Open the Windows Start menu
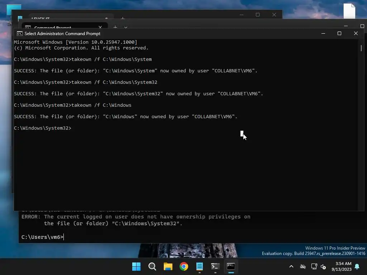The image size is (367, 275). coord(136,266)
